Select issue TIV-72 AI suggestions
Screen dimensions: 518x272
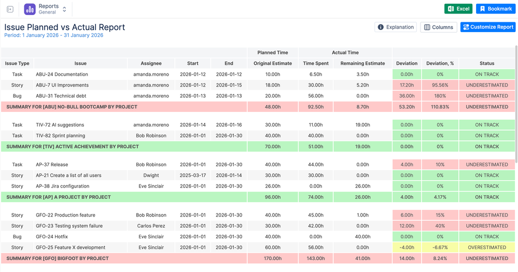pyautogui.click(x=60, y=125)
